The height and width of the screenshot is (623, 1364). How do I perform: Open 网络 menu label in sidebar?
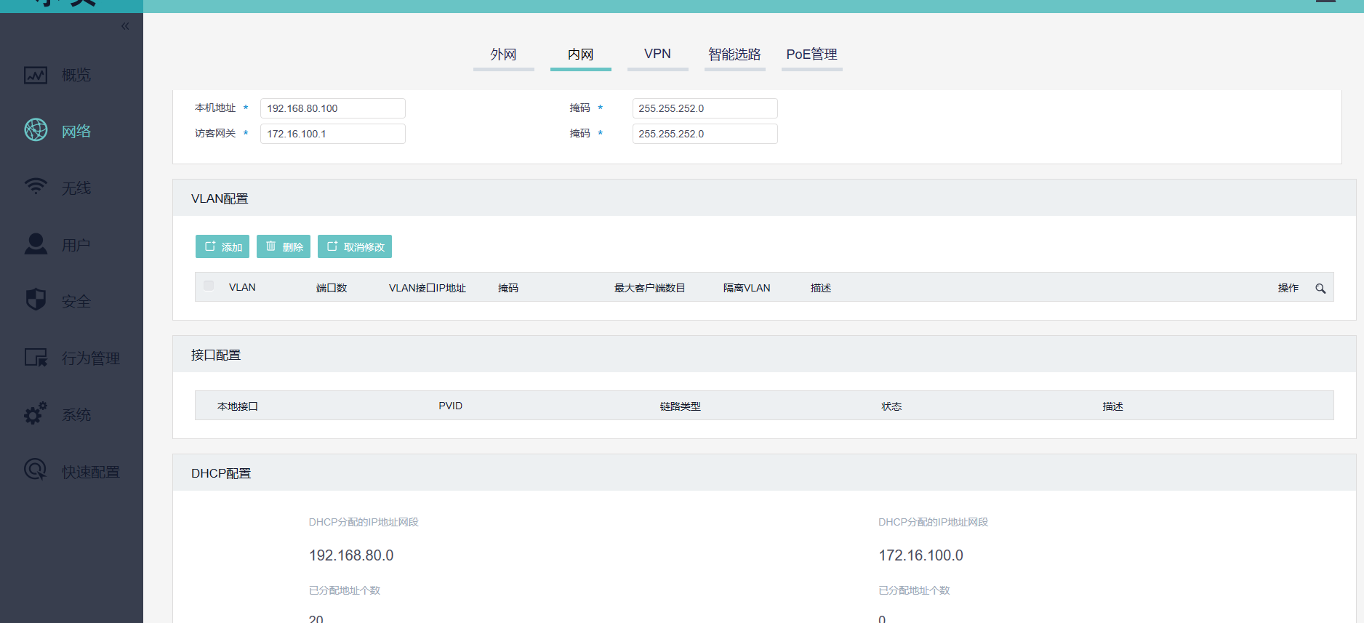click(76, 131)
